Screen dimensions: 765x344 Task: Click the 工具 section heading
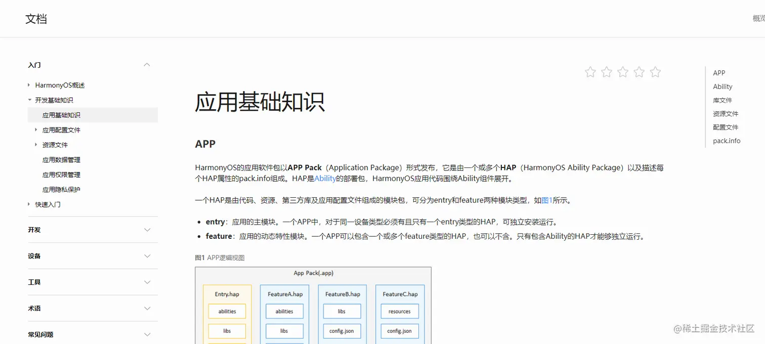[x=34, y=282]
